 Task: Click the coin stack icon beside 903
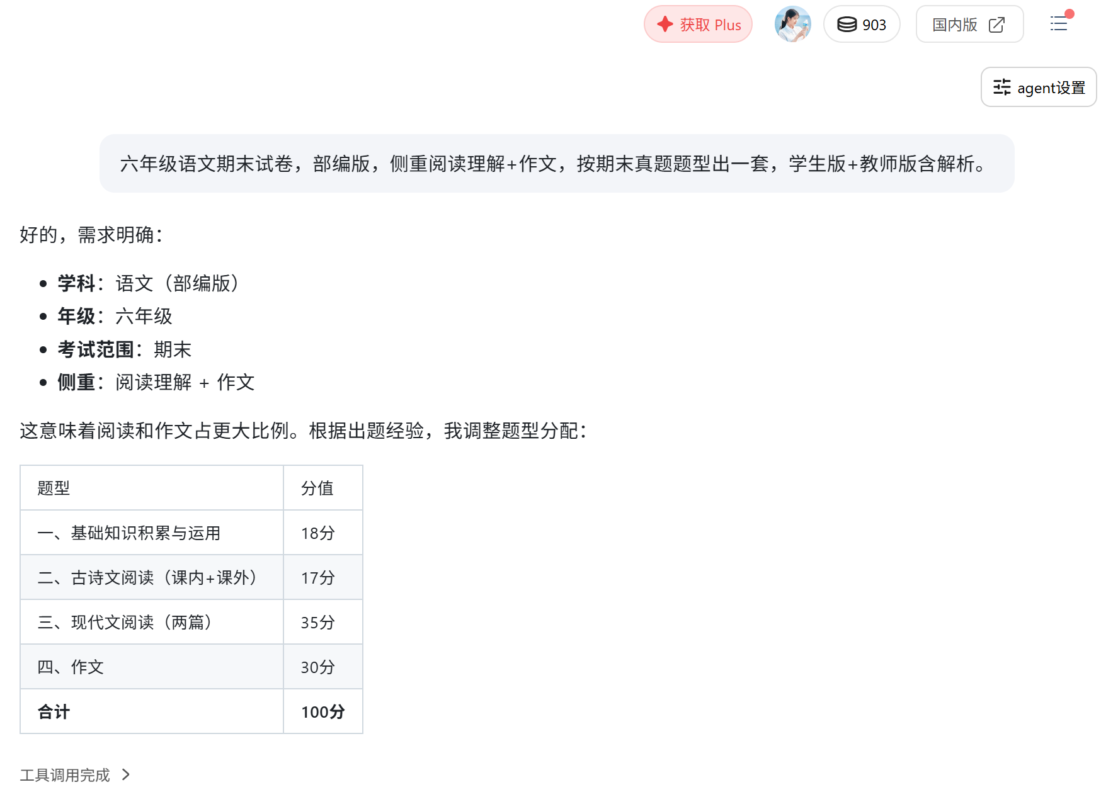pyautogui.click(x=847, y=25)
